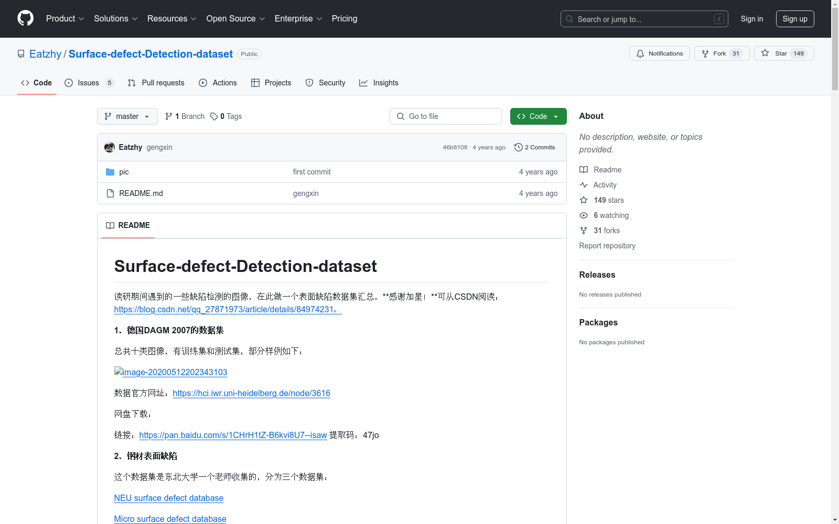Open the Actions tab

[x=224, y=83]
